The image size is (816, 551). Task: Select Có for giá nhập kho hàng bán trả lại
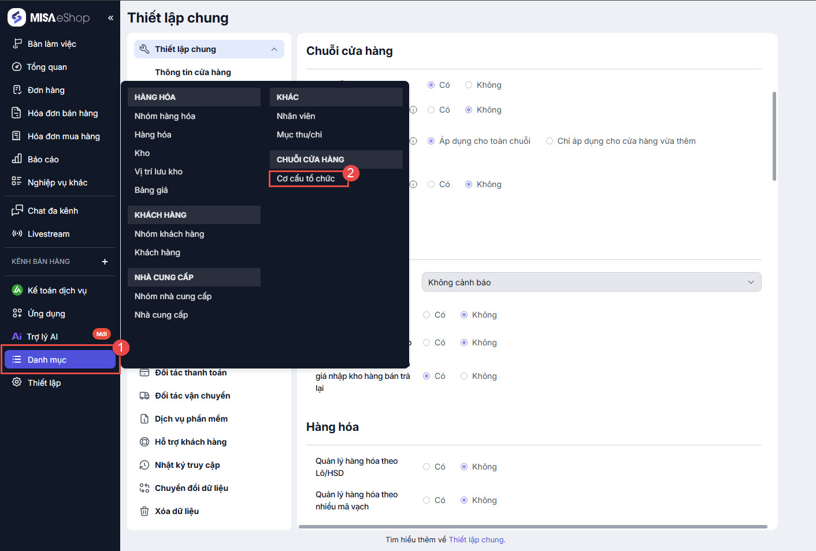(x=426, y=376)
